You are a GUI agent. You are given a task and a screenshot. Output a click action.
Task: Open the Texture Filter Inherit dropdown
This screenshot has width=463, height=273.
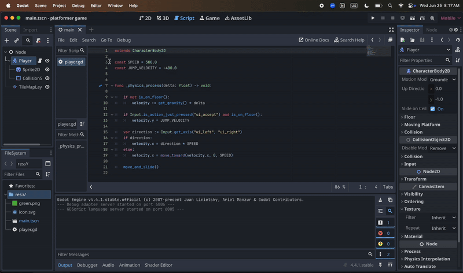443,218
